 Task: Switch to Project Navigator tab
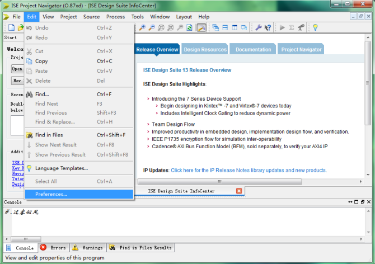tap(301, 49)
